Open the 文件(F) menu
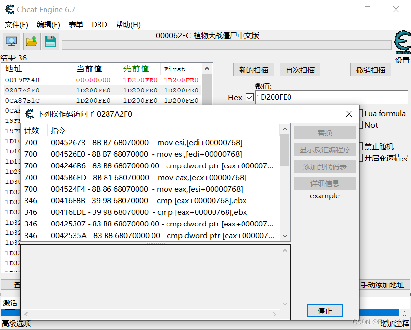 click(16, 25)
